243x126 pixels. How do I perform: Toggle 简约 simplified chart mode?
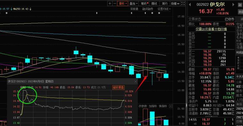(165, 4)
